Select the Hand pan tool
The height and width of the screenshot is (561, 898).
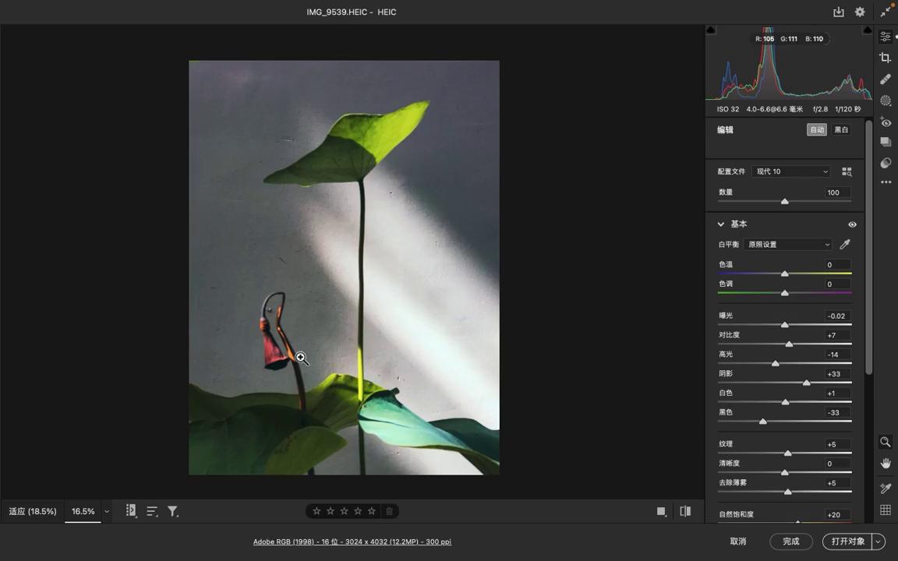pos(886,464)
